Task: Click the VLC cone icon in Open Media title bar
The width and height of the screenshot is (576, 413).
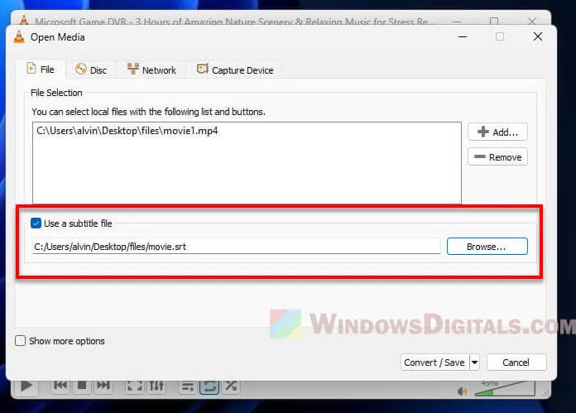Action: tap(19, 36)
